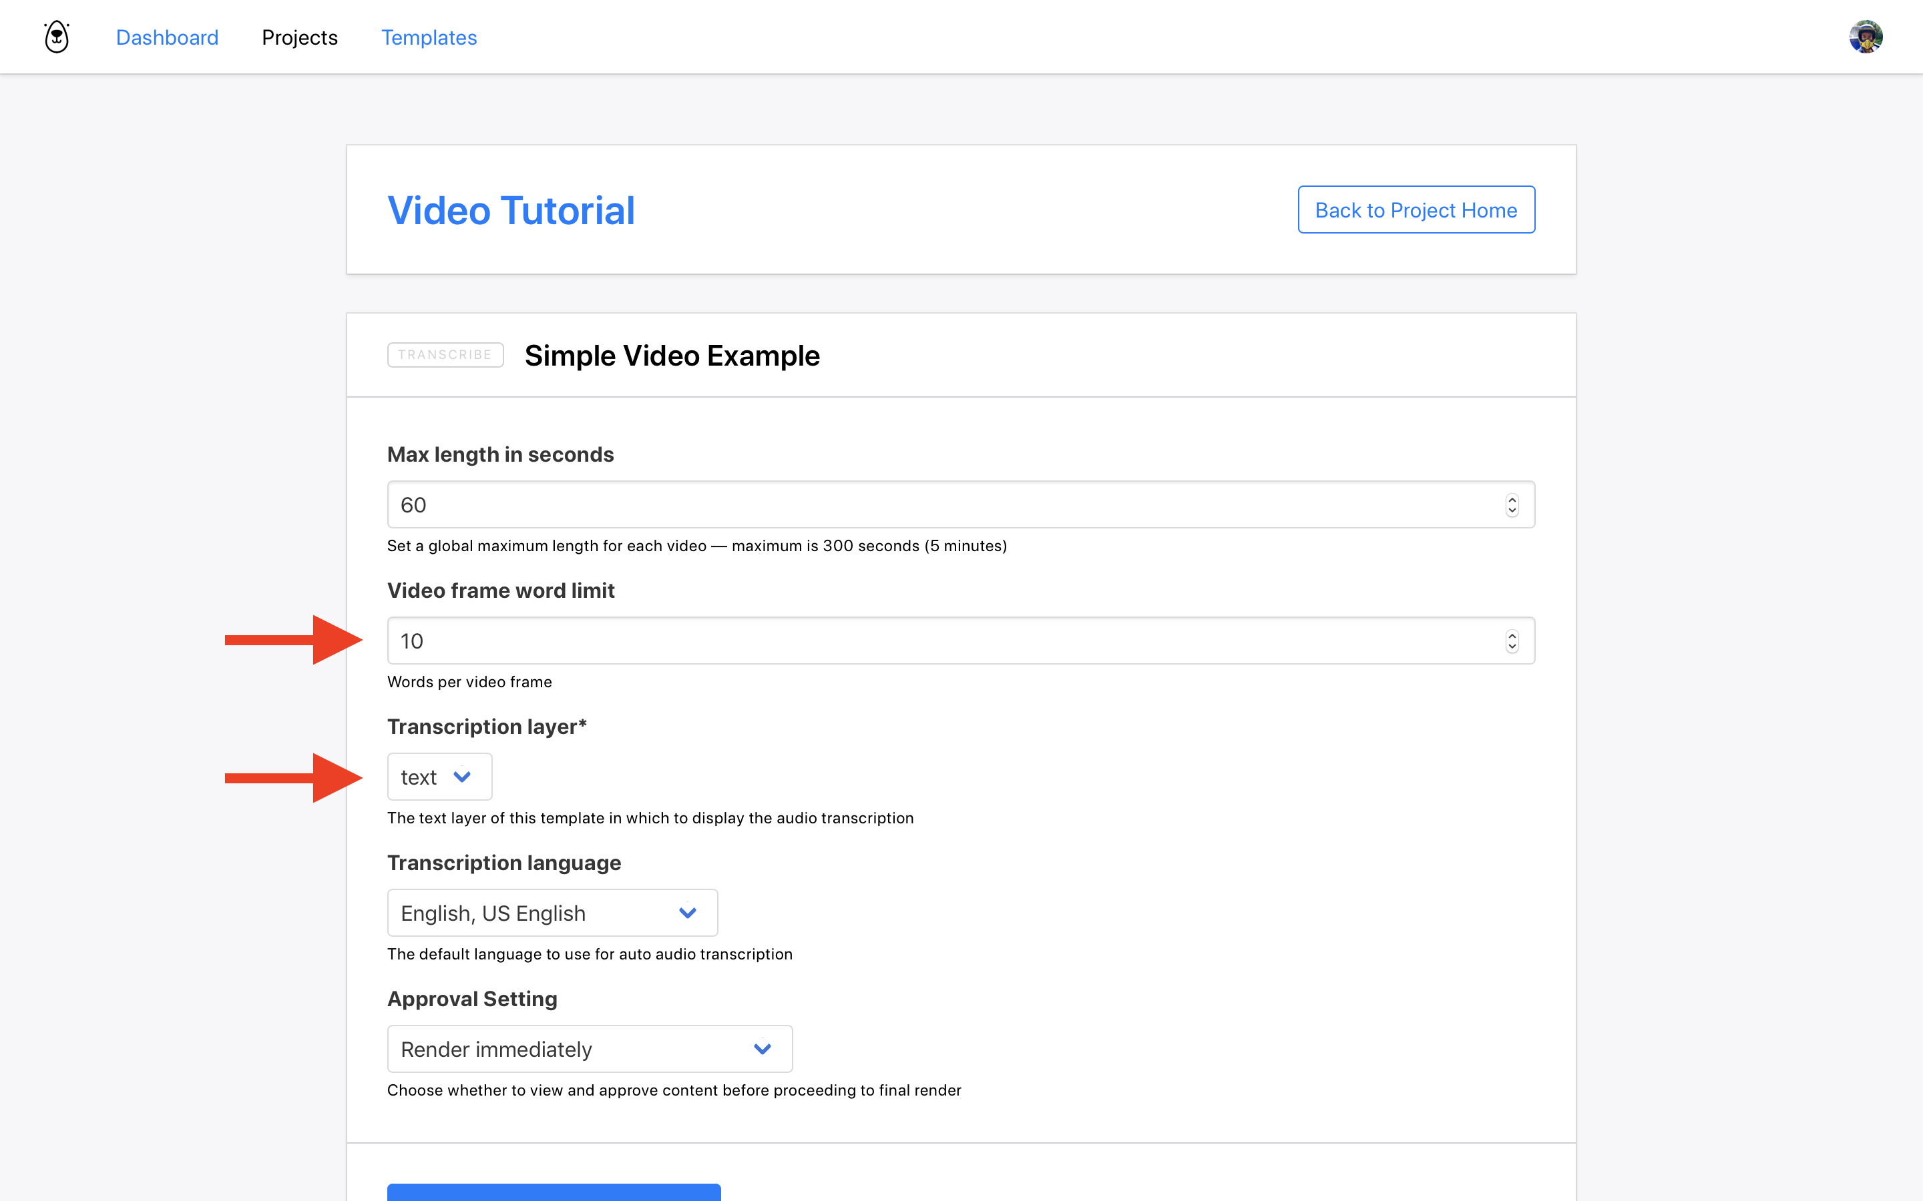The width and height of the screenshot is (1923, 1201).
Task: Click the Max length in seconds label
Action: click(500, 454)
